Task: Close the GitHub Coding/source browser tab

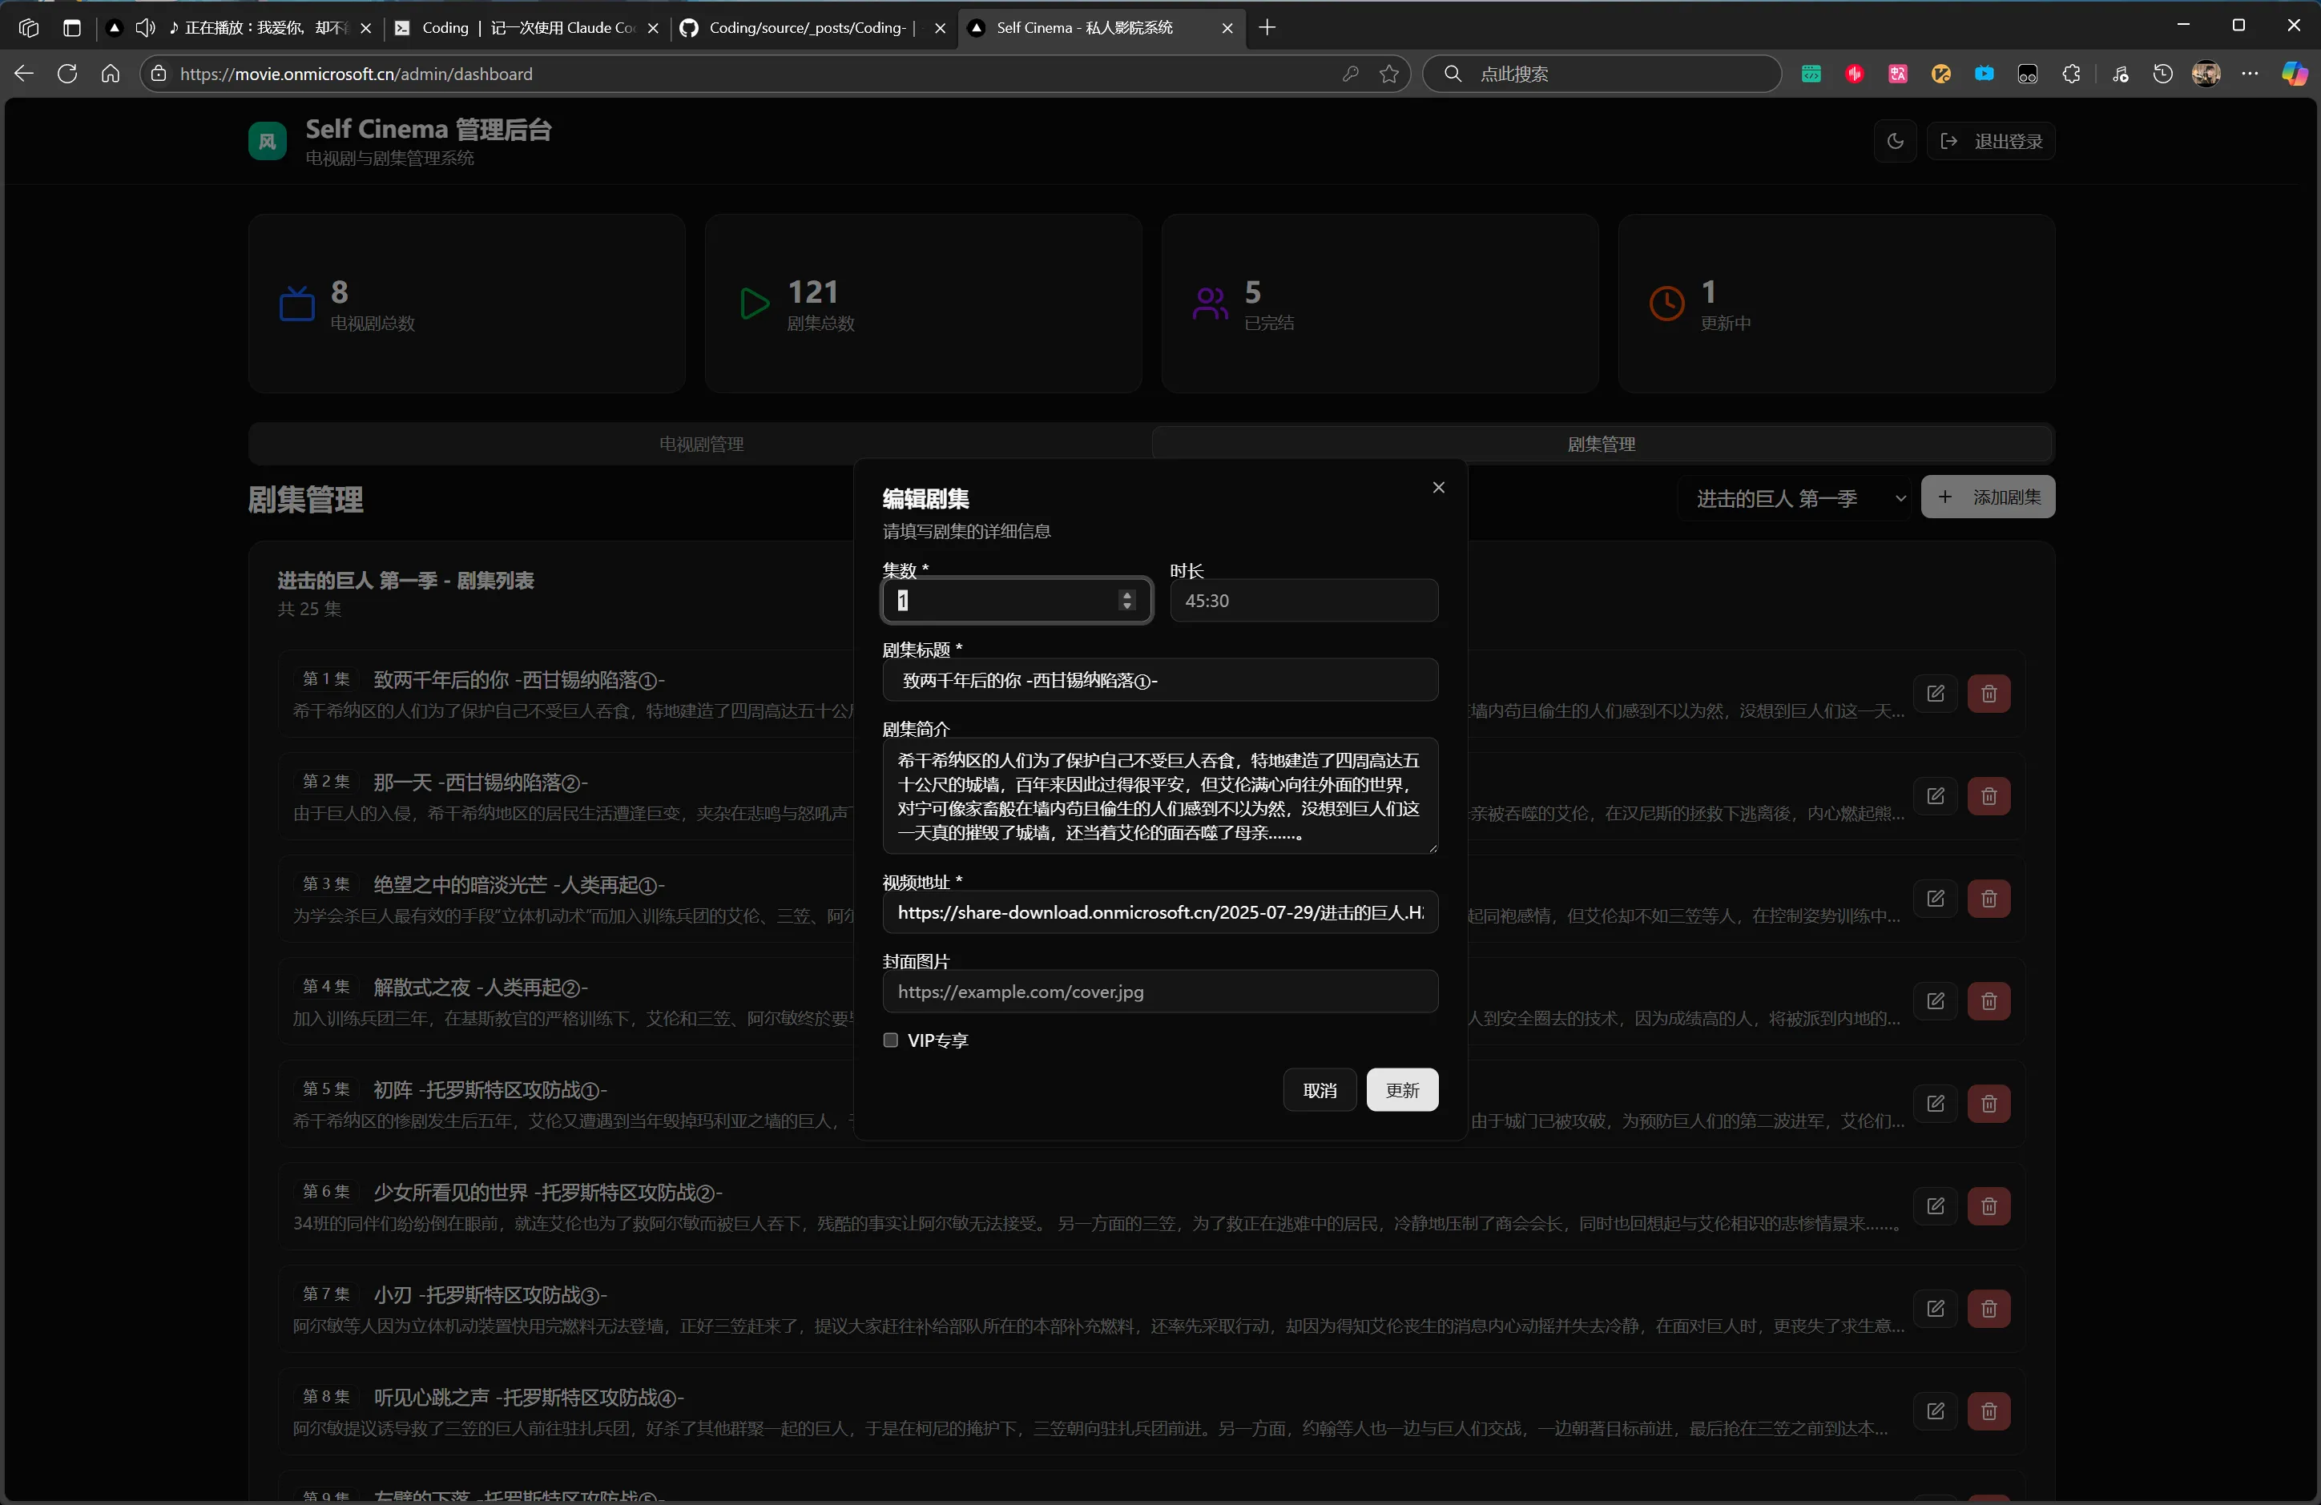Action: click(939, 28)
